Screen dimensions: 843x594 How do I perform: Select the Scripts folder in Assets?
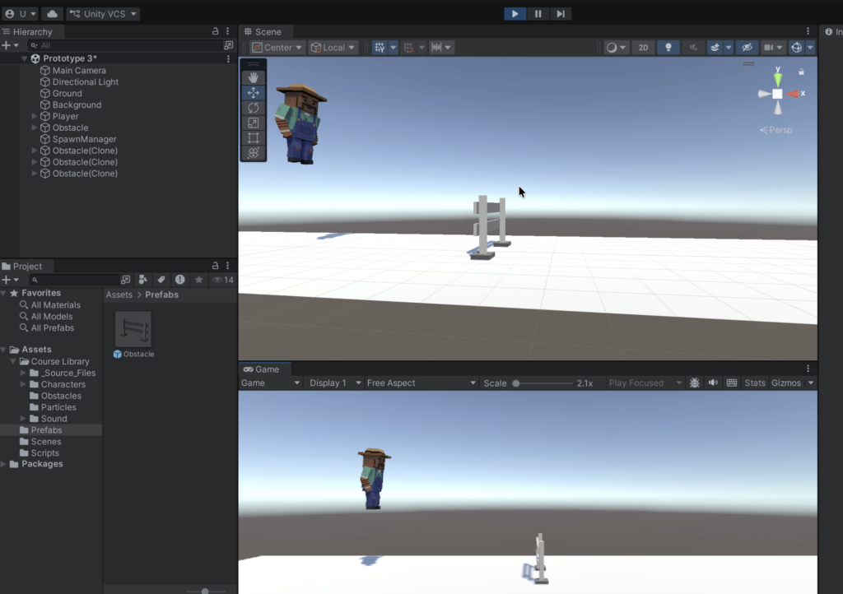[44, 452]
